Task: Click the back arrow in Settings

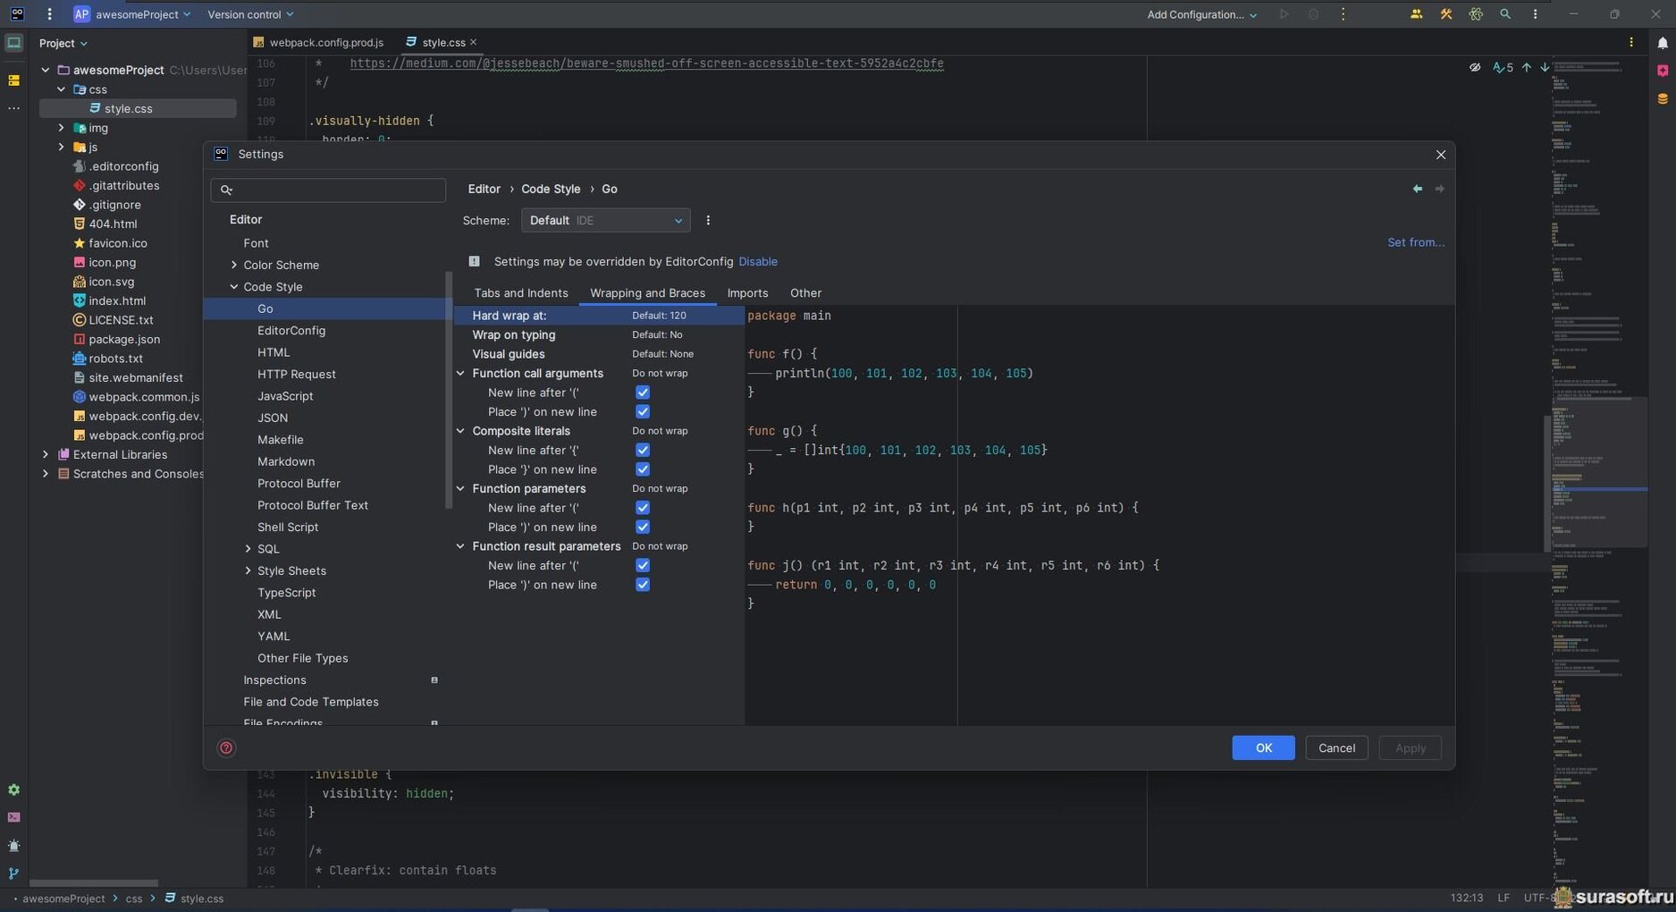Action: 1417,189
